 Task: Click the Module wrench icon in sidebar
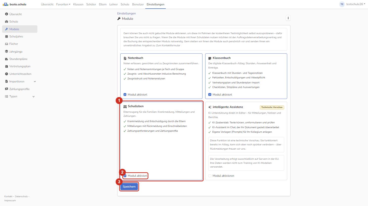pos(7,29)
